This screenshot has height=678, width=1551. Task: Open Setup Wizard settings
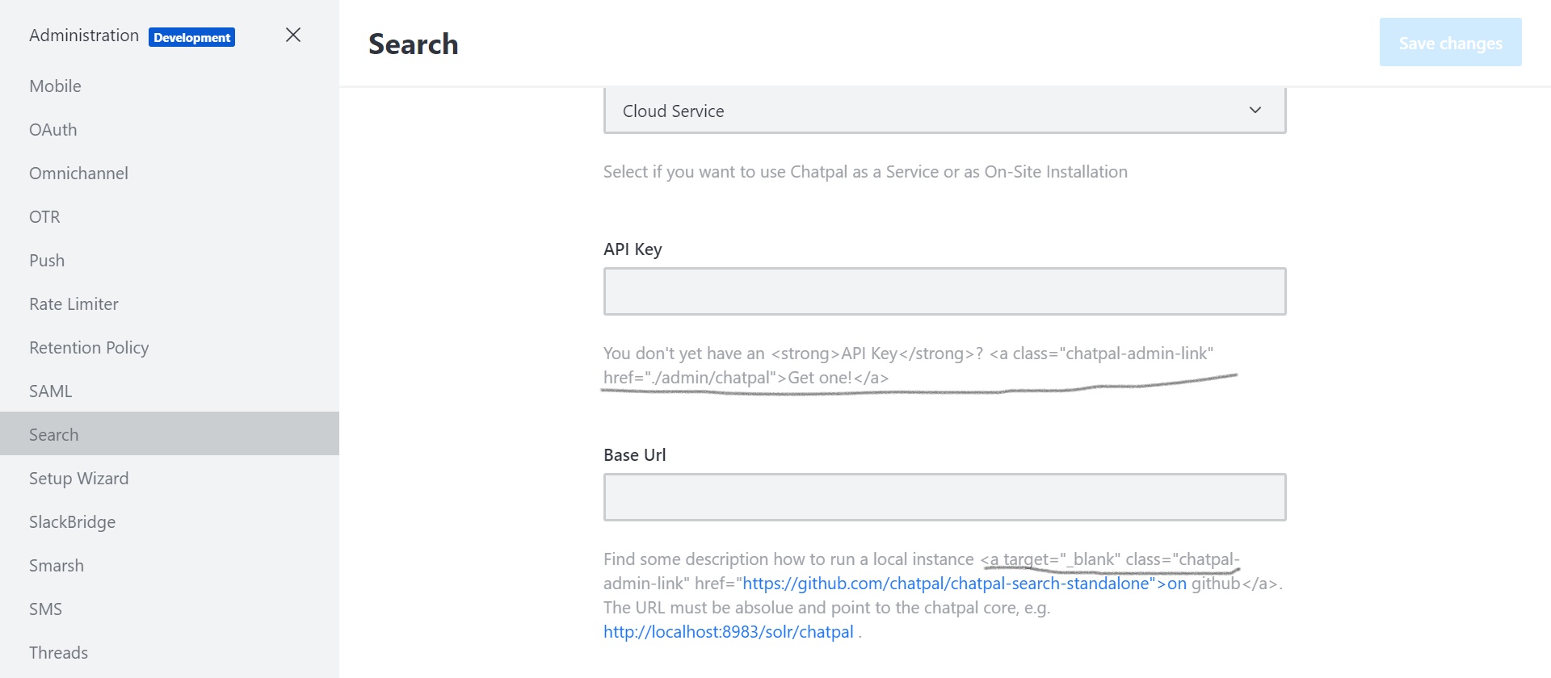coord(170,479)
